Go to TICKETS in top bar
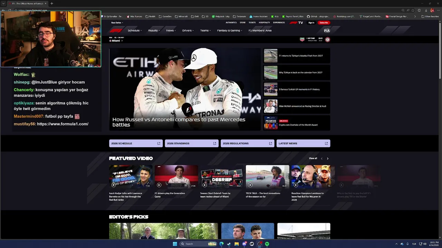 pos(252,23)
